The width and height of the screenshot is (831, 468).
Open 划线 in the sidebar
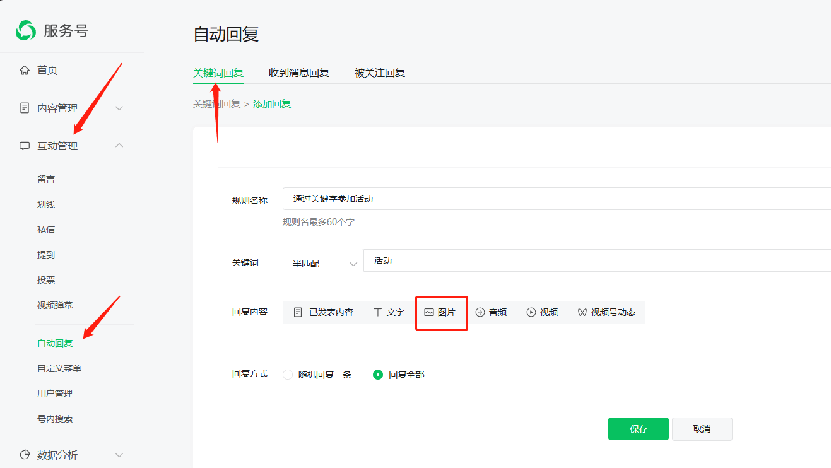pos(46,204)
